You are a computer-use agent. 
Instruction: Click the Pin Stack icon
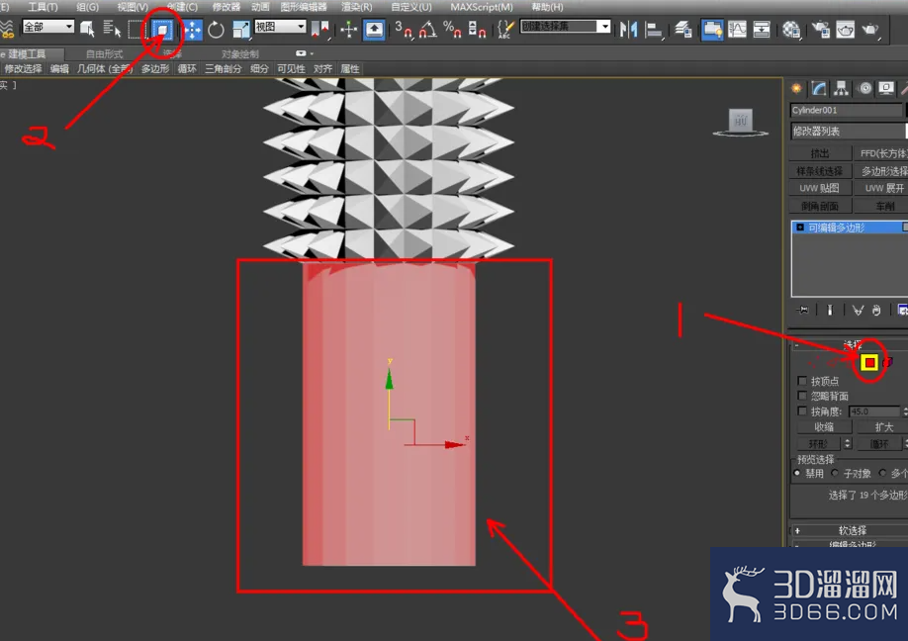point(802,310)
